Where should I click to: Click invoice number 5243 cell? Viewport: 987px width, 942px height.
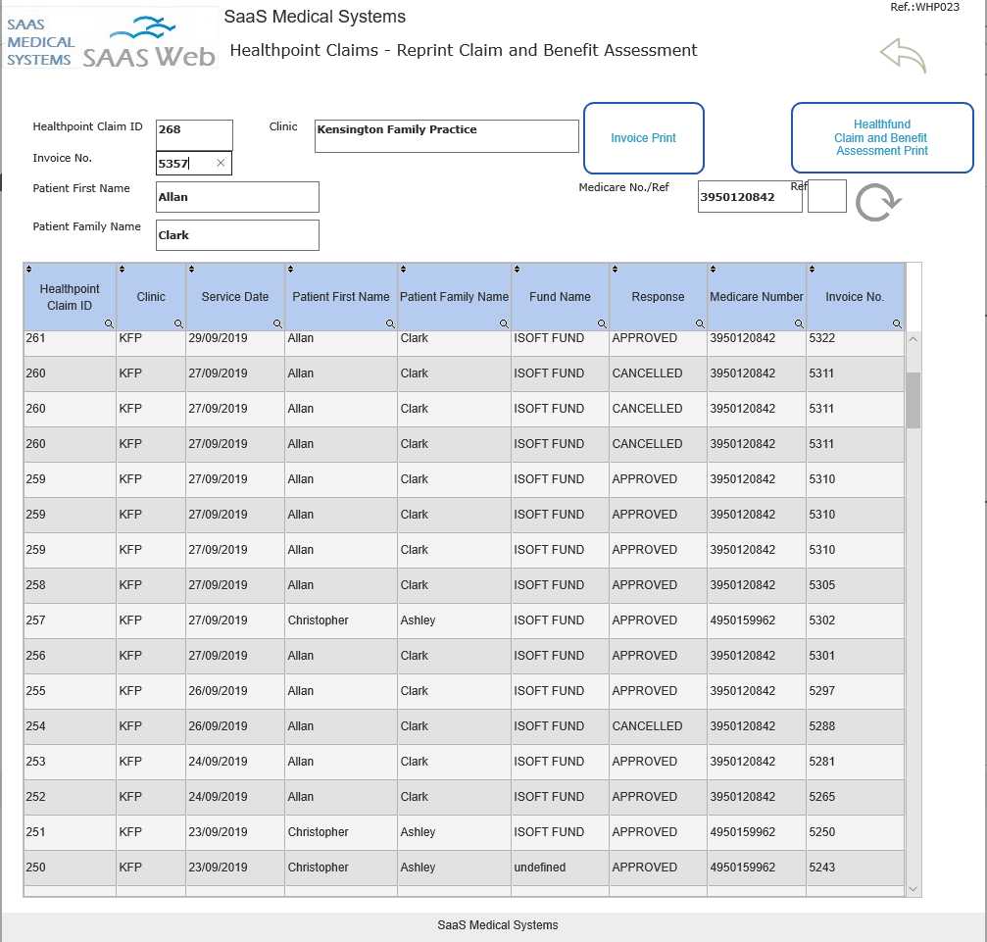coord(855,868)
